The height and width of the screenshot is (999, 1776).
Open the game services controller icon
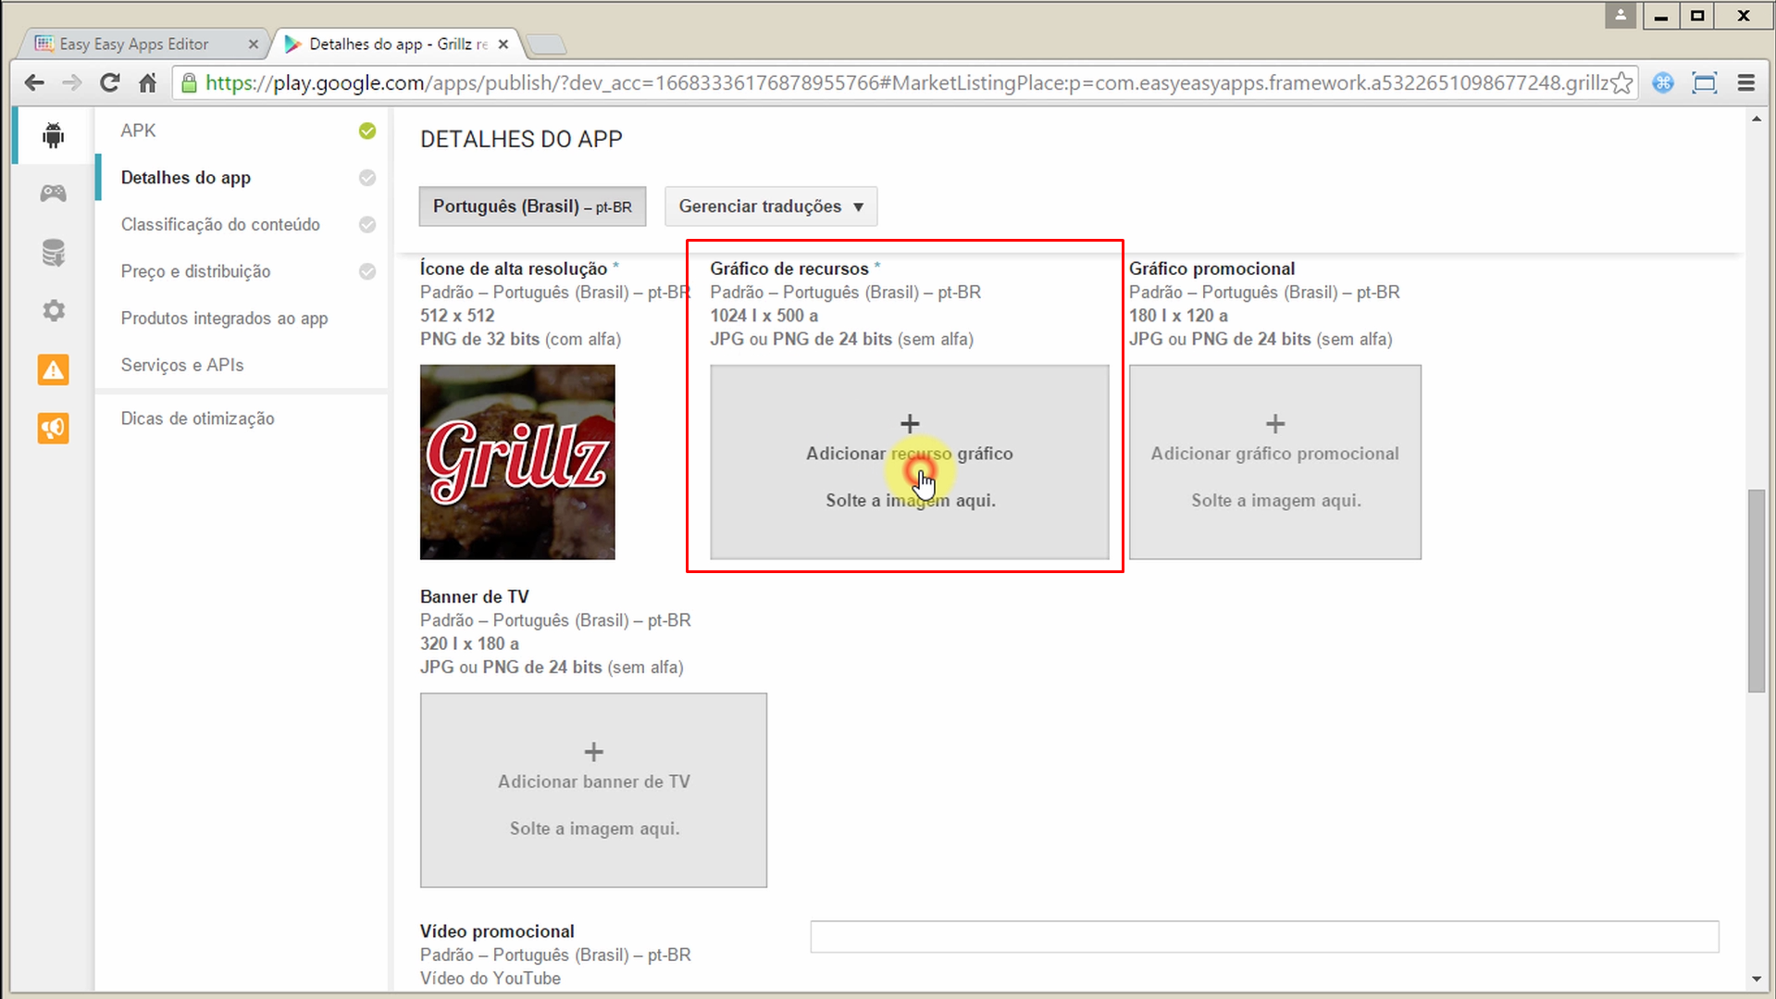pos(53,193)
